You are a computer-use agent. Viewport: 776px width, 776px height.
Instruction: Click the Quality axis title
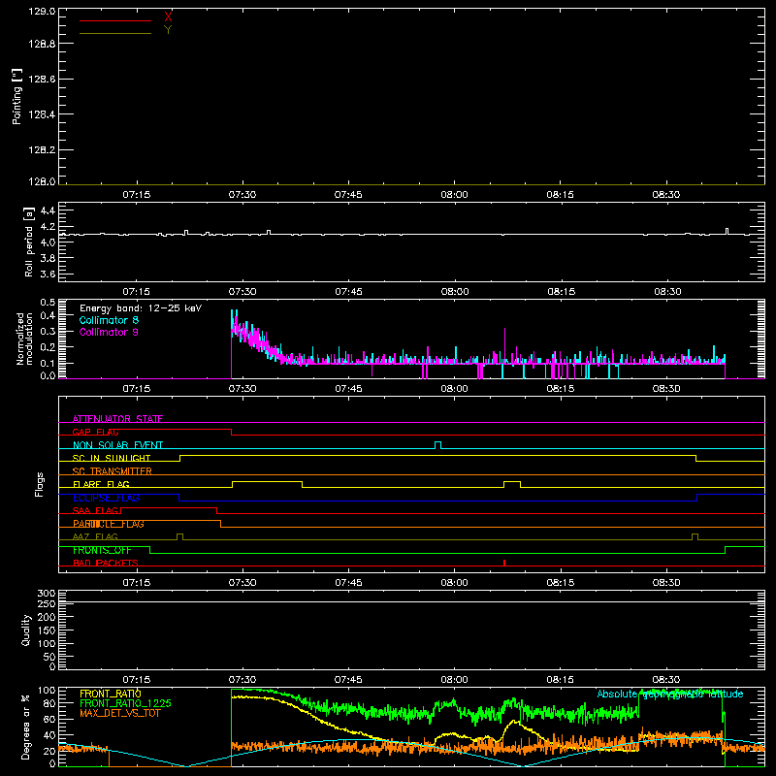26,630
